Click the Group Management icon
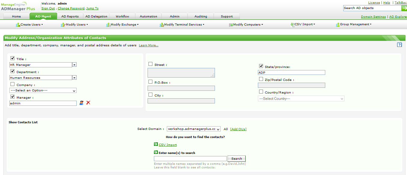Image resolution: width=407 pixels, height=175 pixels. click(x=338, y=25)
